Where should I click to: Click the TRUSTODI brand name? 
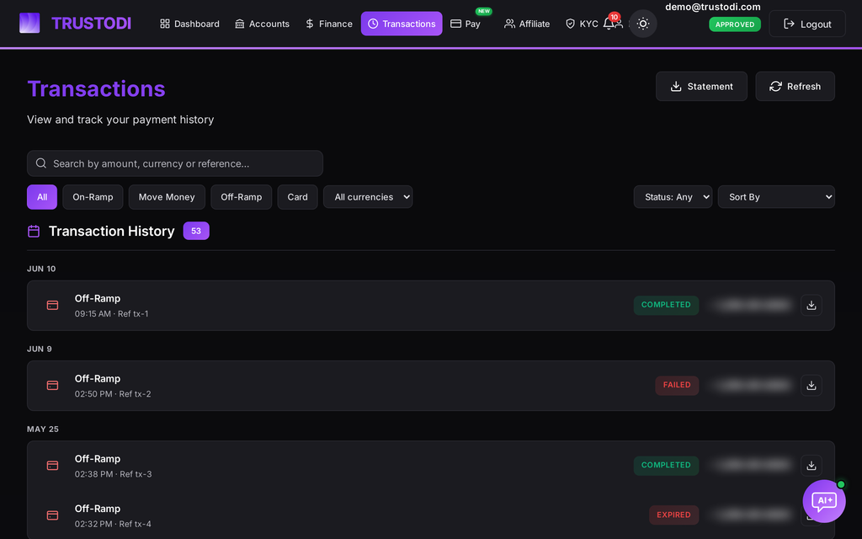click(91, 24)
